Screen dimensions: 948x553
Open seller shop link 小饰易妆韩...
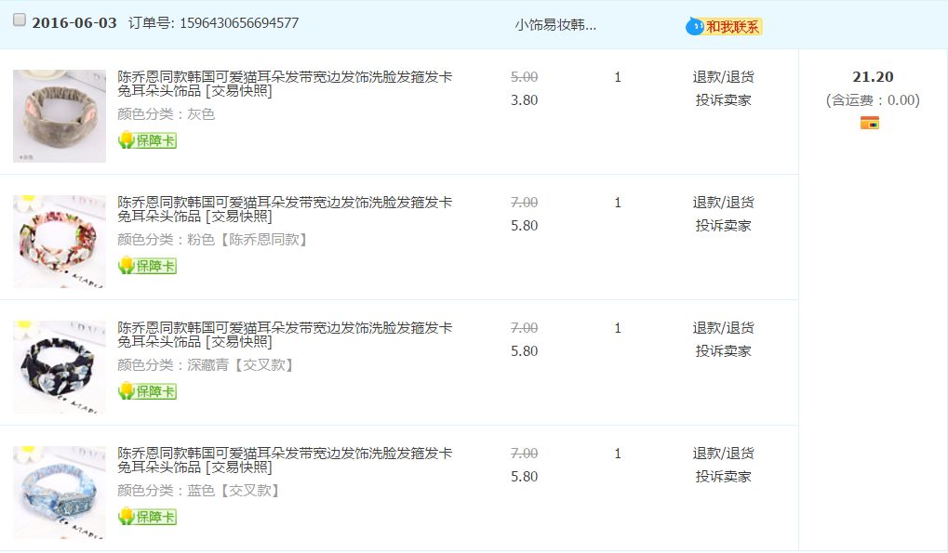[555, 25]
